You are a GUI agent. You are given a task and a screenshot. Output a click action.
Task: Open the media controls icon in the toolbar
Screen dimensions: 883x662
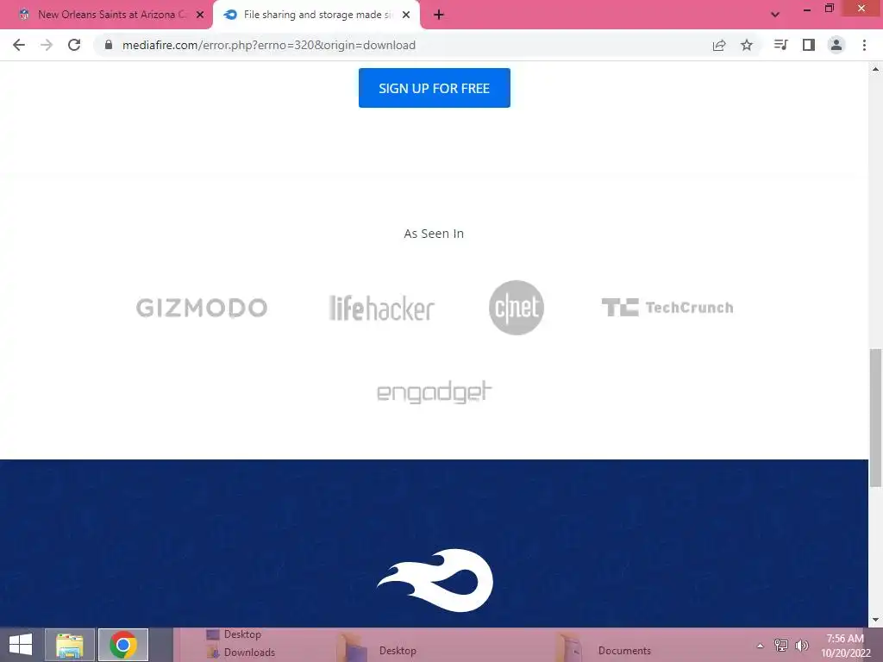pyautogui.click(x=780, y=45)
